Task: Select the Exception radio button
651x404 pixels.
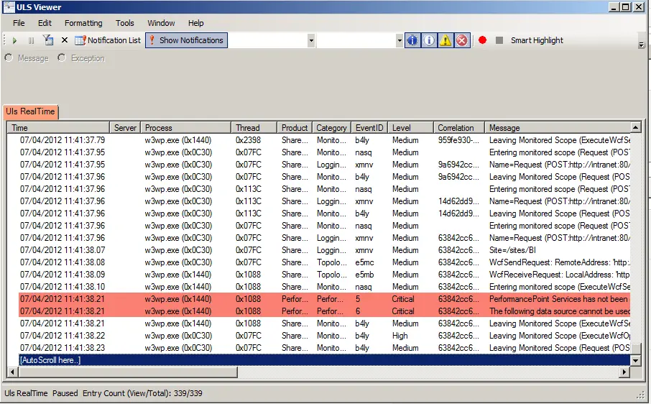Action: [x=63, y=58]
